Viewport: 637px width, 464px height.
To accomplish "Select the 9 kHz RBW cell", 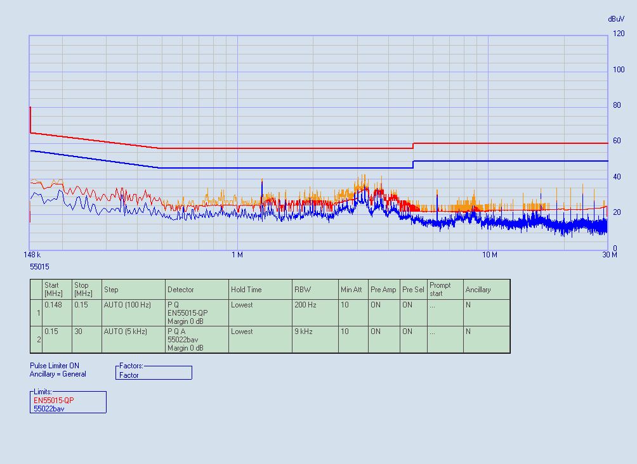I will point(315,339).
